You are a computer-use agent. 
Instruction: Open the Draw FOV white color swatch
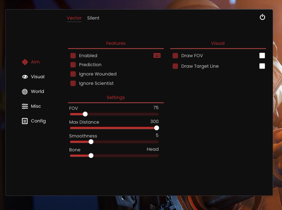(262, 56)
